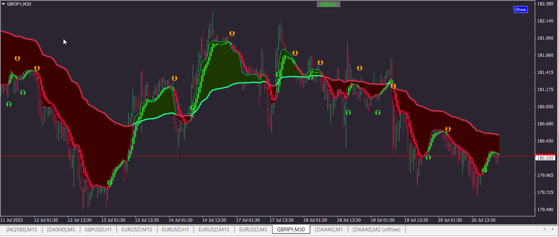Open EURUSD,M15 tab next to EURUSD,M5
The height and width of the screenshot is (237, 559).
tap(214, 230)
